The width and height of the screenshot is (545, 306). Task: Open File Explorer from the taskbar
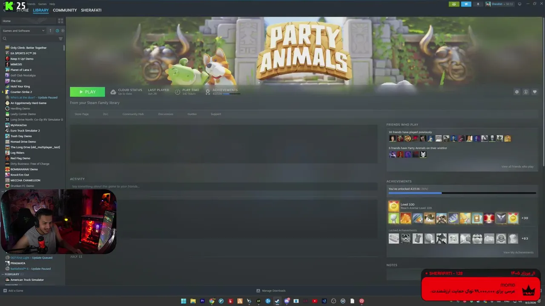pyautogui.click(x=193, y=301)
